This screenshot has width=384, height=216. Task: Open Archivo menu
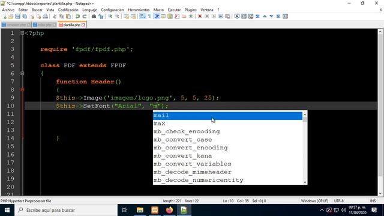(x=8, y=10)
